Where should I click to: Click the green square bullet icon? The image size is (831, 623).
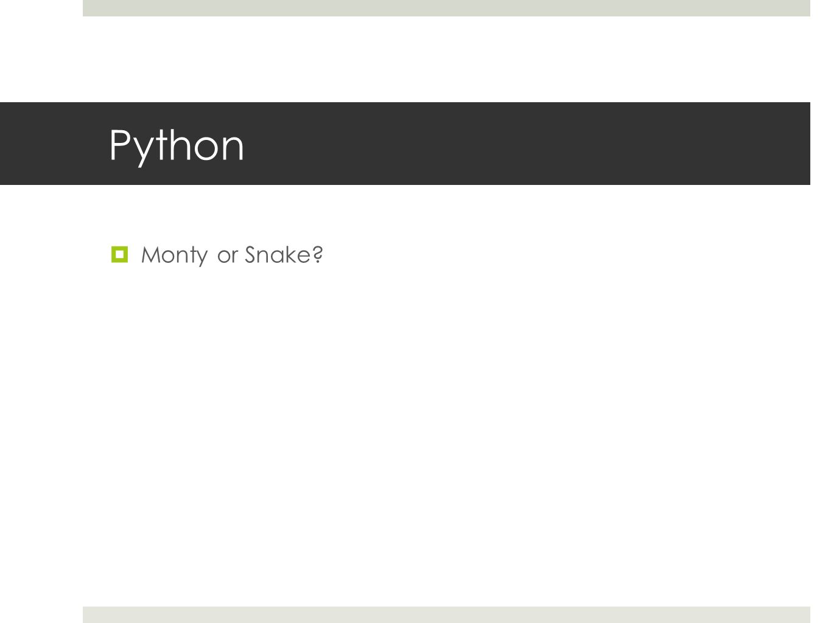[119, 254]
